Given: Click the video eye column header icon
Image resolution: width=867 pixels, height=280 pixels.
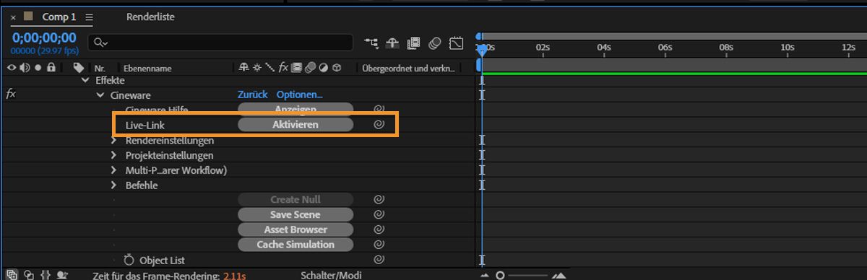Looking at the screenshot, I should 12,67.
